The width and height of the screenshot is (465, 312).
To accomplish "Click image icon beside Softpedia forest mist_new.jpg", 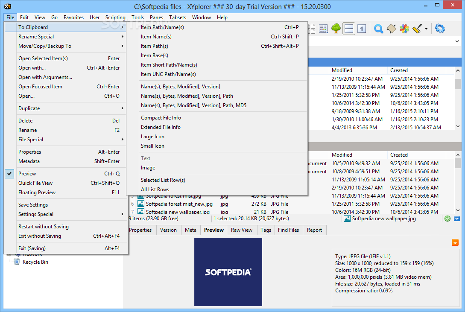I will [141, 204].
